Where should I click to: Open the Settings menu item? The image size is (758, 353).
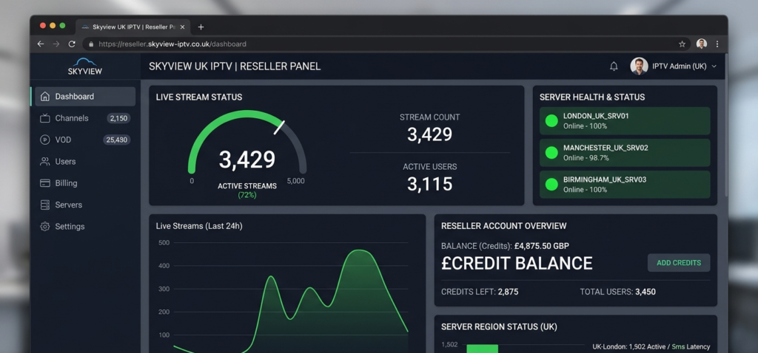tap(85, 227)
